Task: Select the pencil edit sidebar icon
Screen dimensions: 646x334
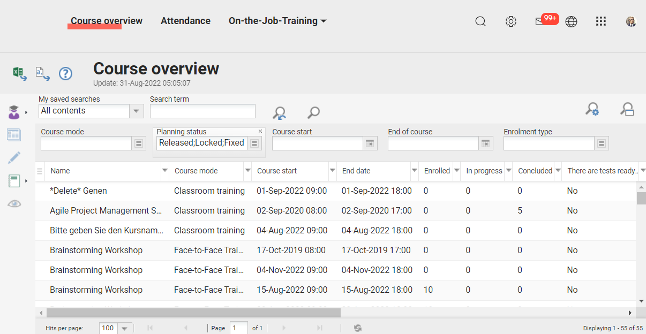Action: (14, 157)
